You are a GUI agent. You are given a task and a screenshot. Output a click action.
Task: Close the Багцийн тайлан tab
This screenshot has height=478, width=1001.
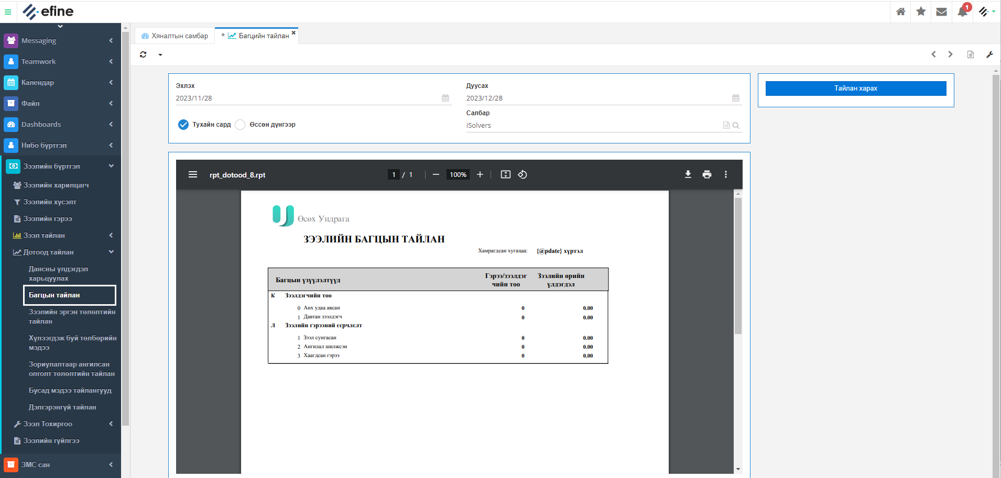coord(293,32)
